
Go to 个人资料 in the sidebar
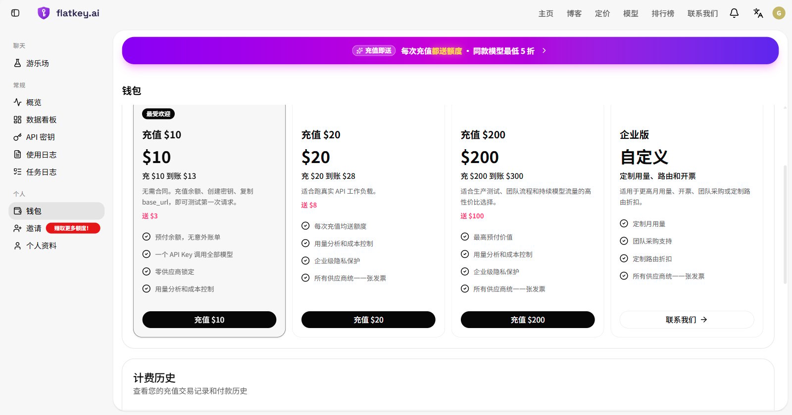56,246
